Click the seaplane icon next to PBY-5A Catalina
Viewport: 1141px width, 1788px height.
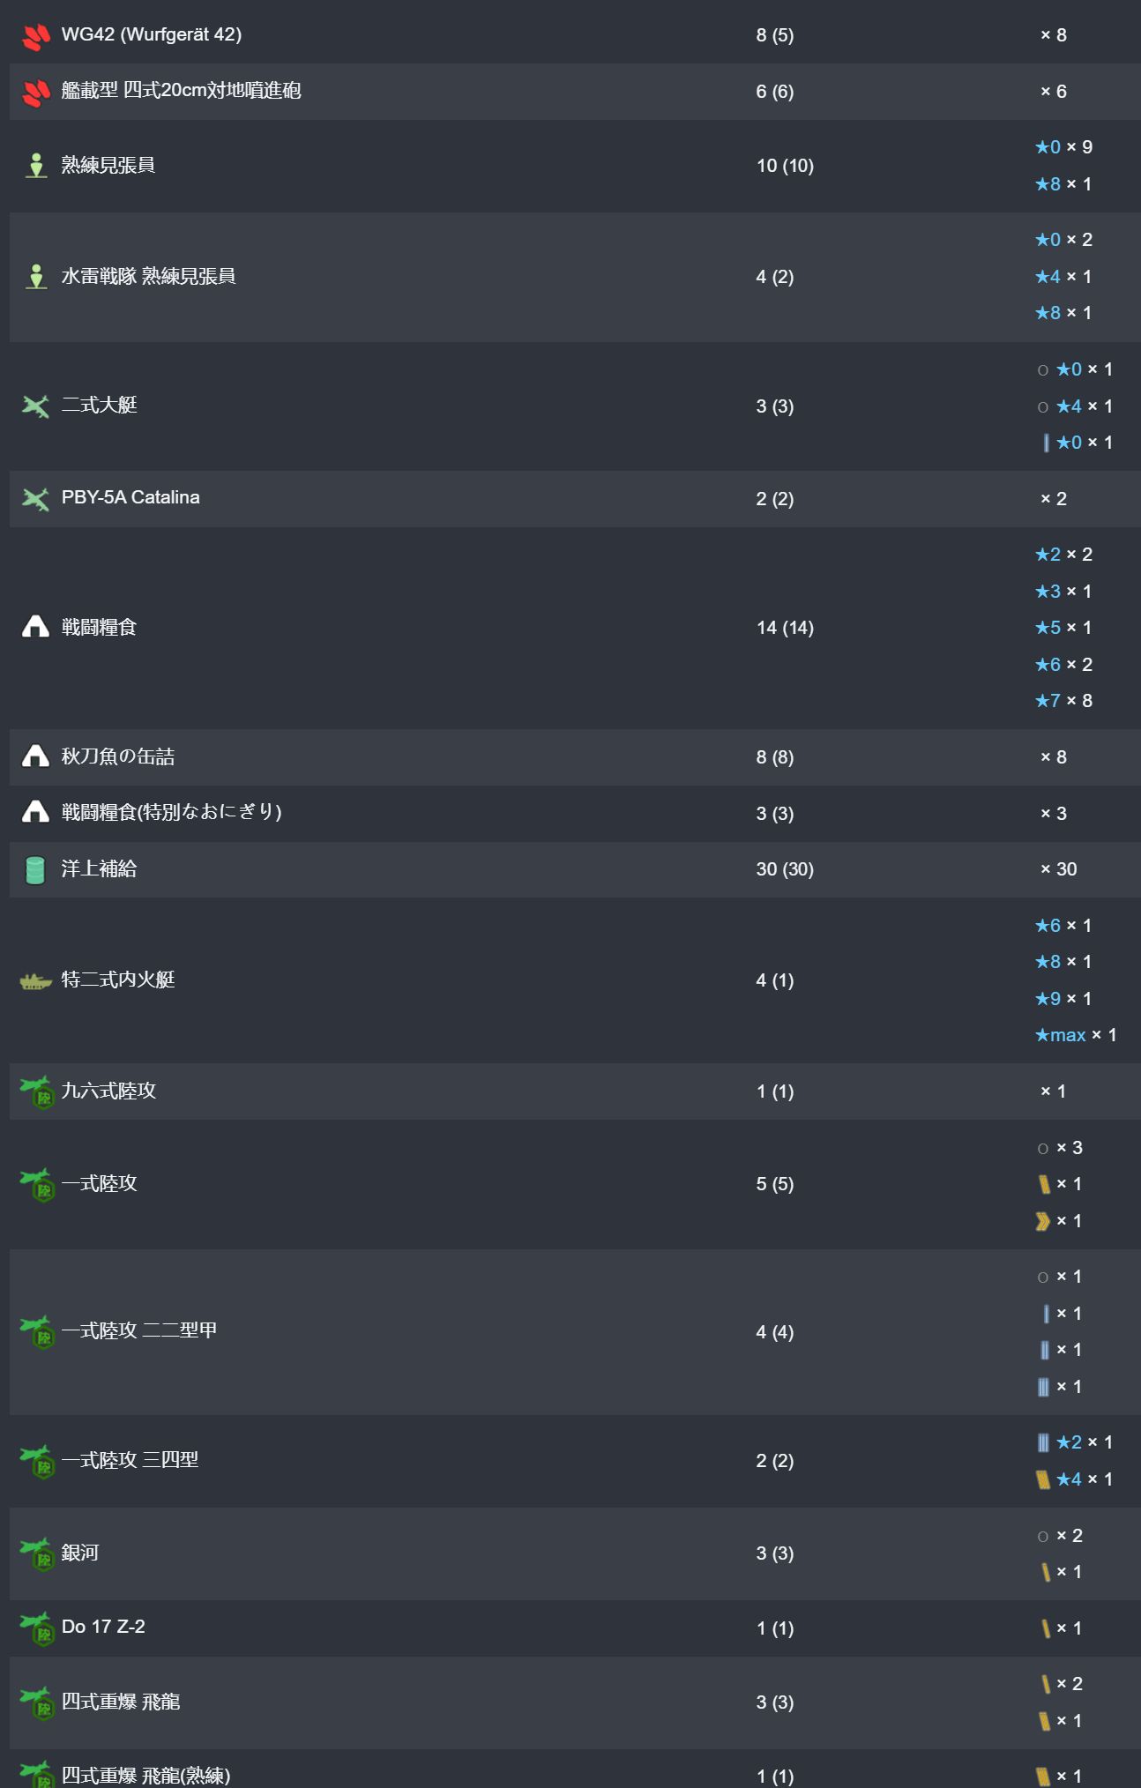pos(35,498)
